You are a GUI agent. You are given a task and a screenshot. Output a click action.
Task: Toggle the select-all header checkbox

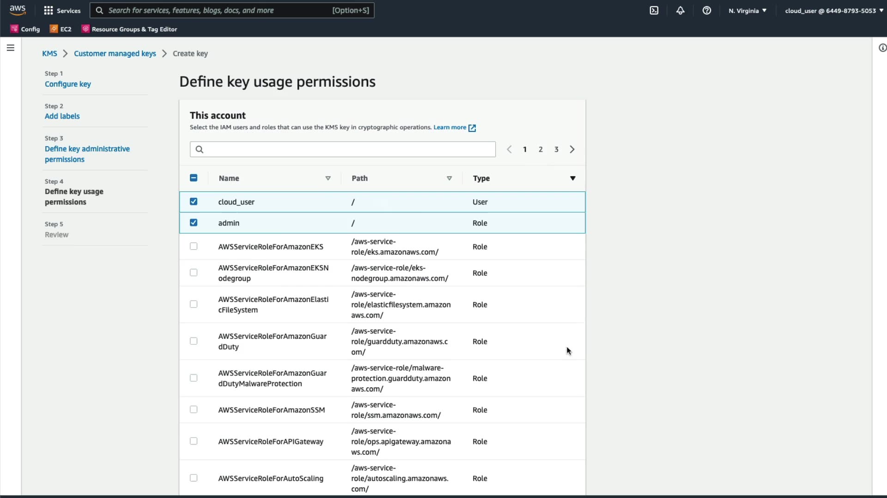(x=194, y=178)
